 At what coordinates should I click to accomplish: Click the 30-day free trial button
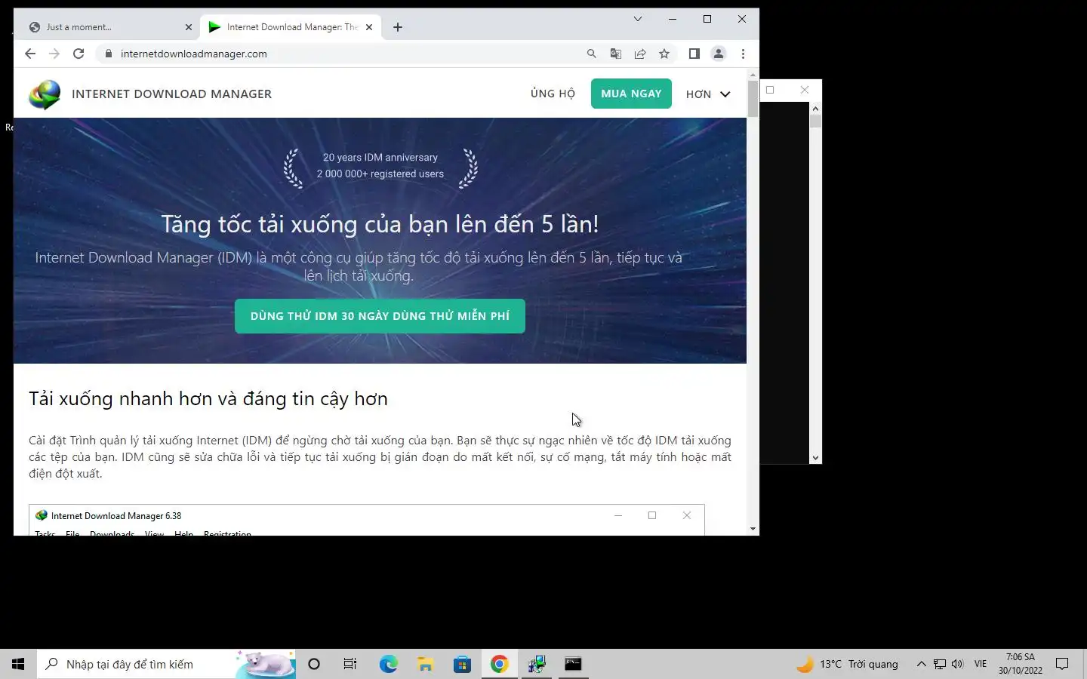tap(380, 316)
